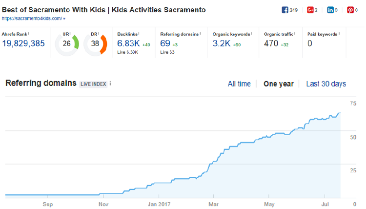
Task: Click the LIVE INDEX badge
Action: [x=93, y=84]
